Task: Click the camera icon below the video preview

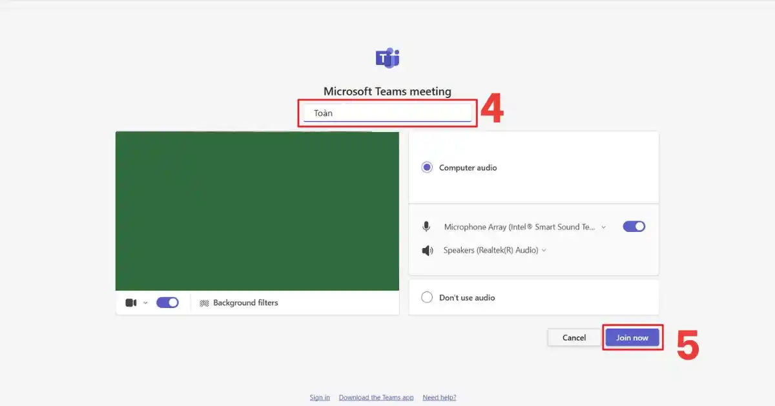Action: (x=131, y=303)
